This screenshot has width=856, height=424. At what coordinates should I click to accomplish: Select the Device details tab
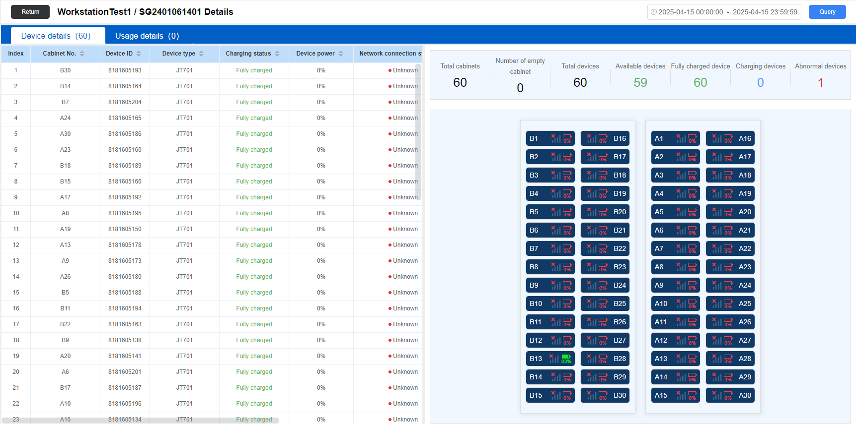pyautogui.click(x=56, y=36)
